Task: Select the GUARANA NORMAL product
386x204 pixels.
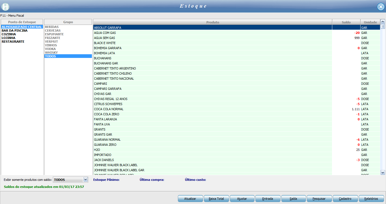Action: pos(237,140)
